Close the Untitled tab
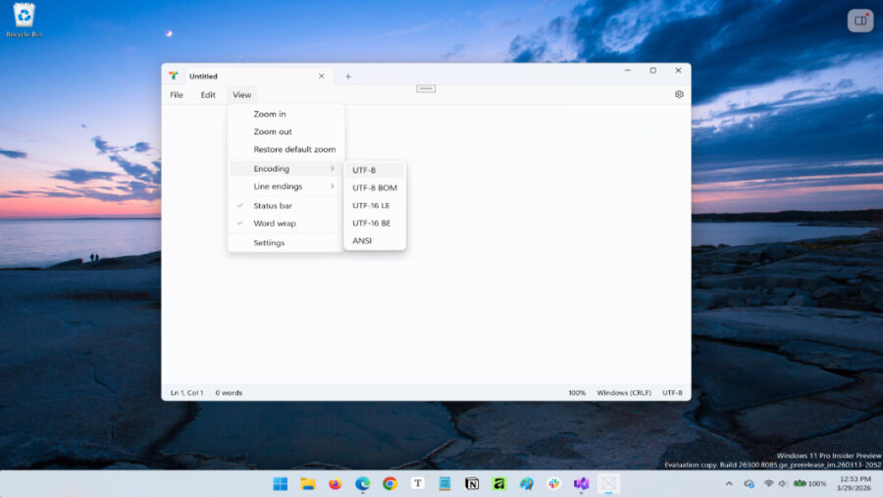The height and width of the screenshot is (497, 883). [x=321, y=76]
